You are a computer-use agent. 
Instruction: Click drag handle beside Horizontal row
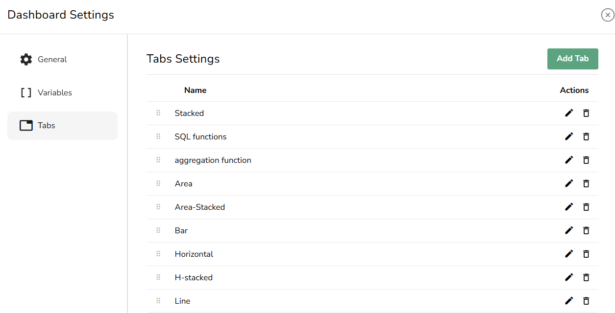(158, 254)
